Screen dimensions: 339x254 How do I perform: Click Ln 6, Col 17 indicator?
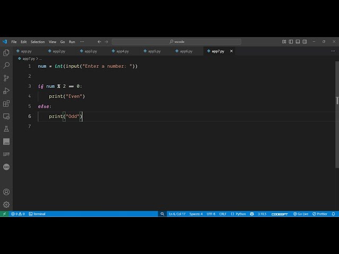177,214
